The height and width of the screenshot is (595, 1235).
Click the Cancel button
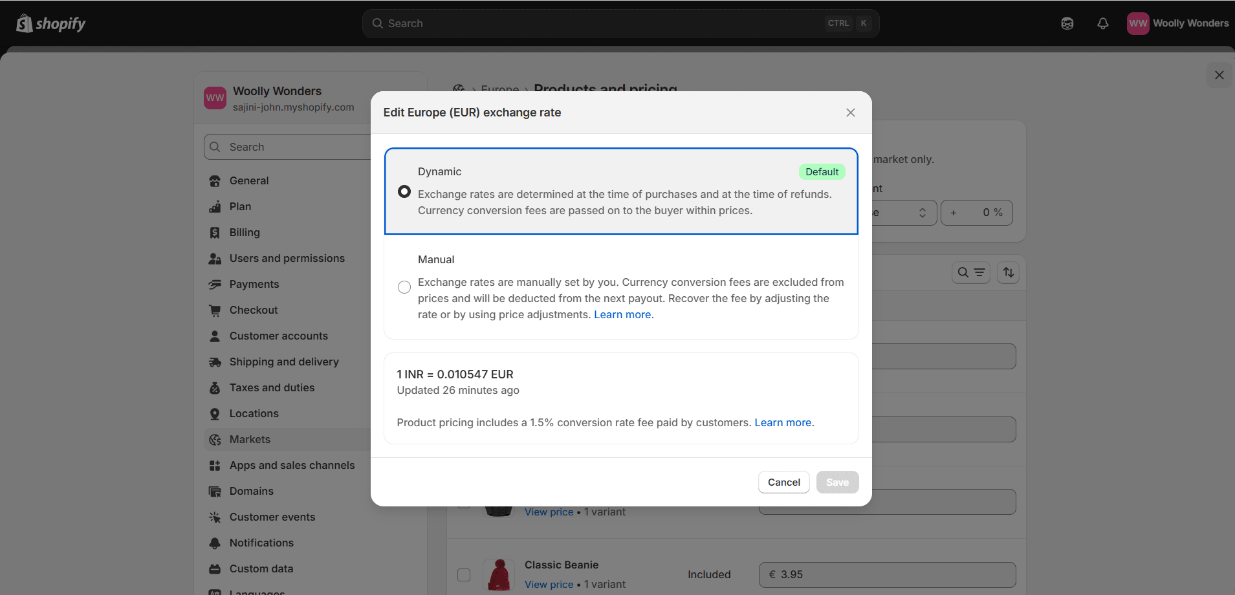783,482
